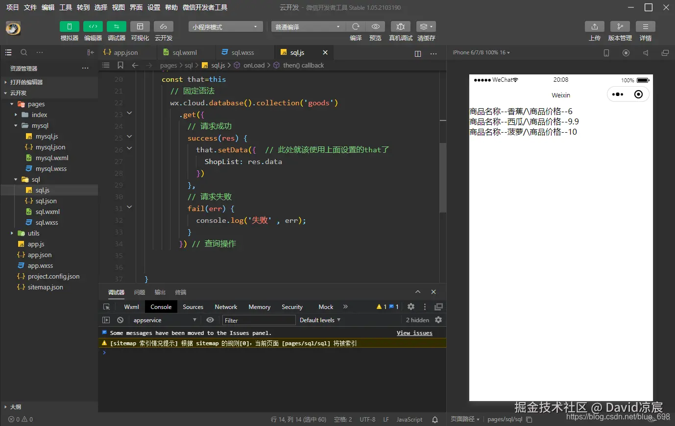Expand the utils folder in tree

33,233
